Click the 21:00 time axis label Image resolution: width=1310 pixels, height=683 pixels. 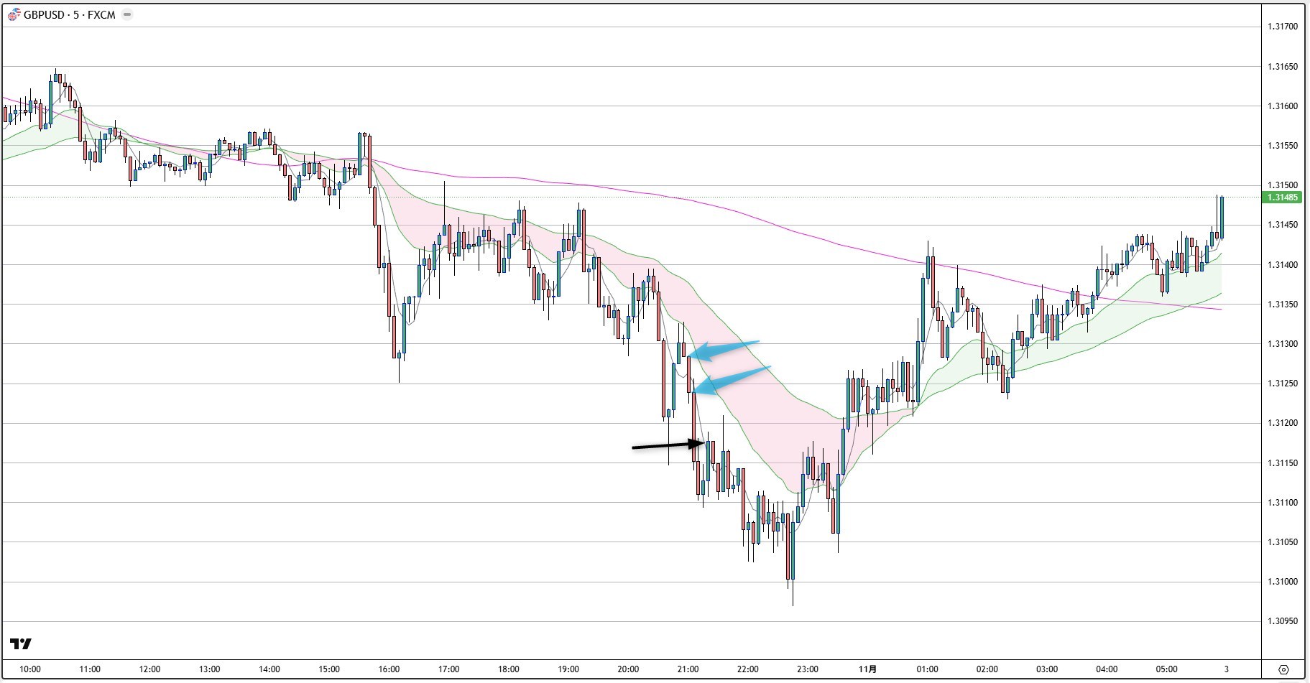click(x=688, y=669)
